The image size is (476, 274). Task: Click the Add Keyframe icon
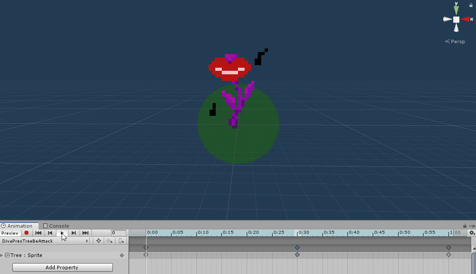(109, 241)
